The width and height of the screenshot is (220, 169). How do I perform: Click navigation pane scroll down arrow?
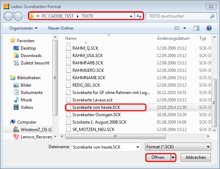click(x=55, y=137)
